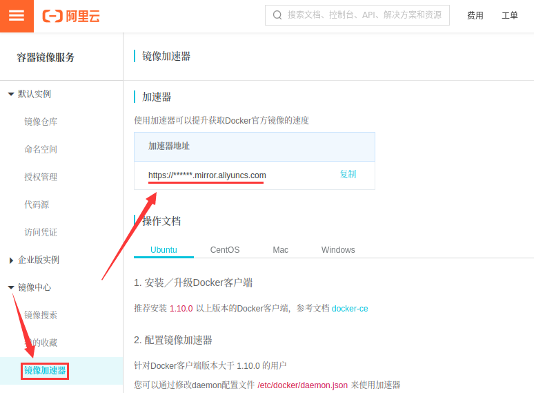Click the 1. 安装／升级Docker客户端 heading
The image size is (534, 393).
(x=193, y=282)
